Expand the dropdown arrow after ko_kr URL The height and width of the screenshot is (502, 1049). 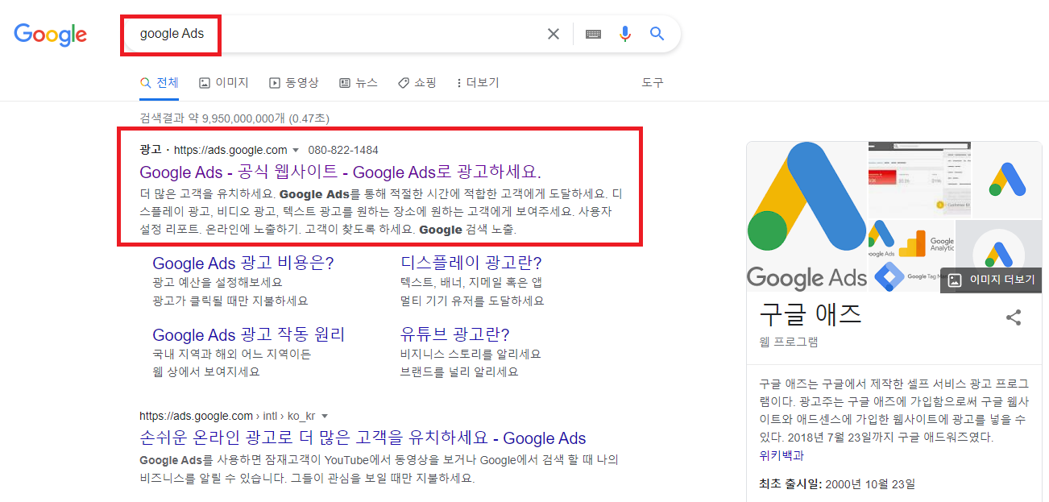click(x=325, y=417)
